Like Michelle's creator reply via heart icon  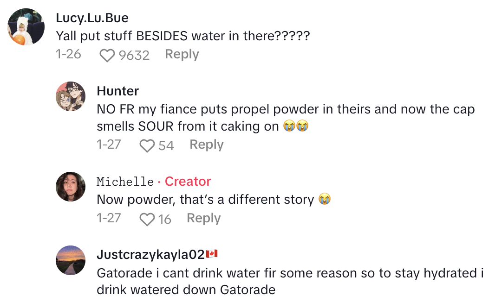click(x=147, y=219)
